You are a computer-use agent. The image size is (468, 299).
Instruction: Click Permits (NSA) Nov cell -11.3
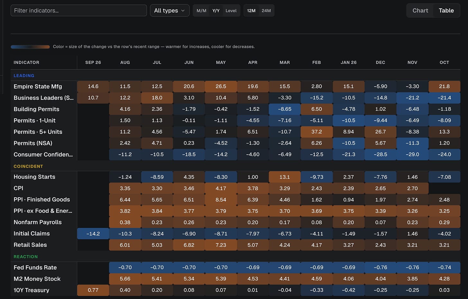(x=412, y=143)
